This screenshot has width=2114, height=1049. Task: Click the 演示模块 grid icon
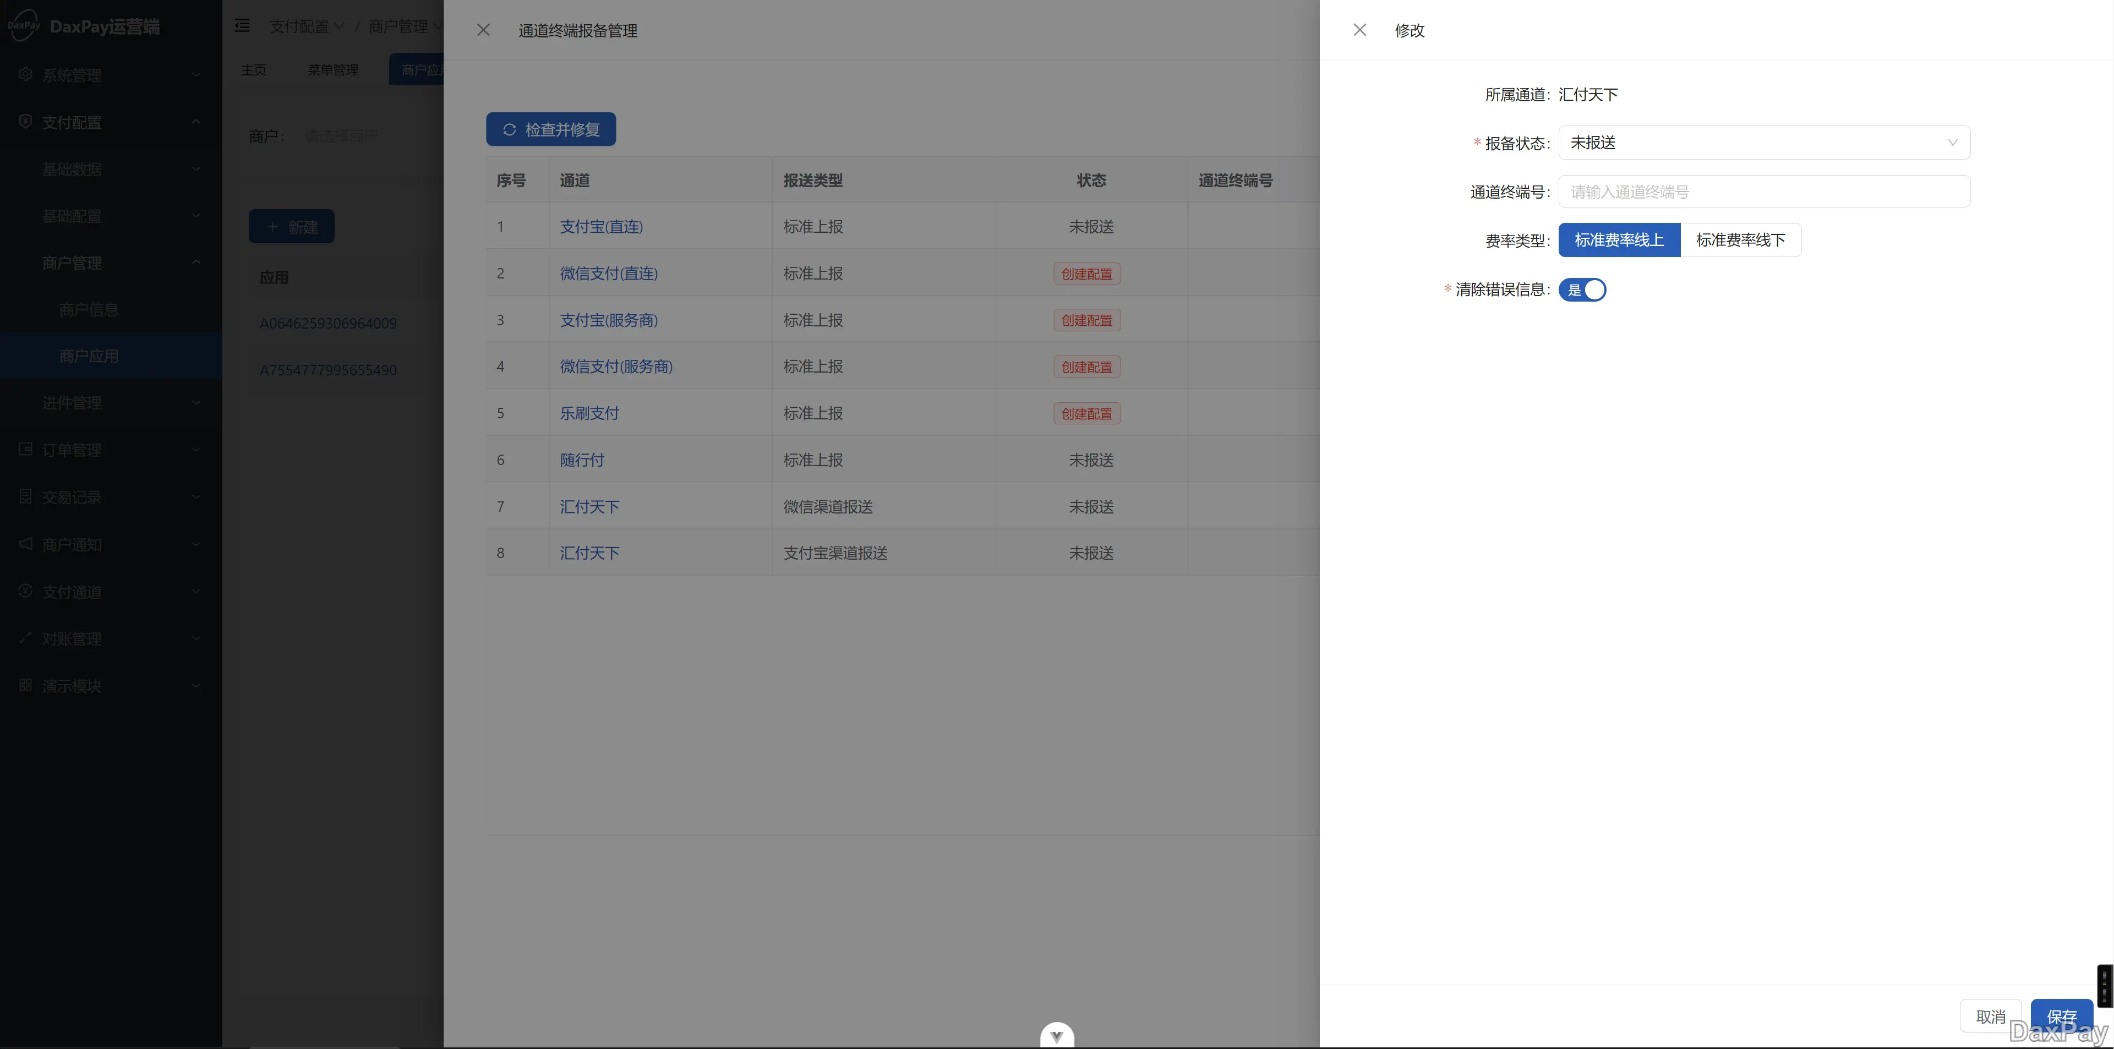coord(25,685)
